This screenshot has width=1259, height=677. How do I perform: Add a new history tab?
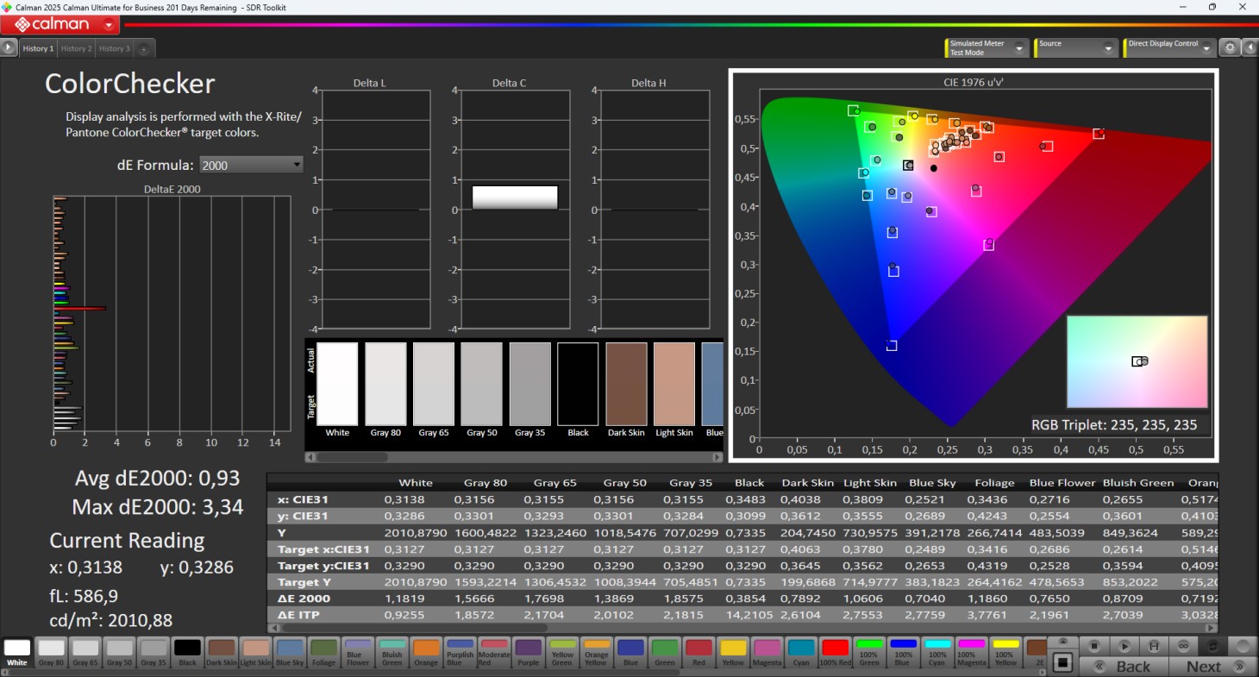pyautogui.click(x=143, y=49)
